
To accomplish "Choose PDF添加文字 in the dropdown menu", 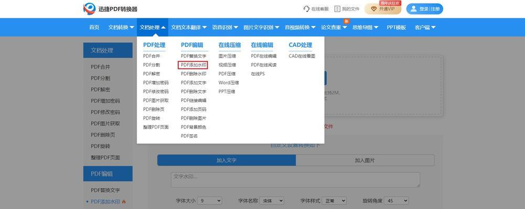I will (x=194, y=83).
